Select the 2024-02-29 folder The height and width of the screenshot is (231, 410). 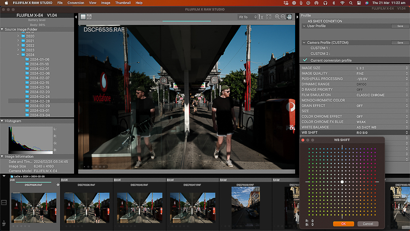(x=40, y=106)
